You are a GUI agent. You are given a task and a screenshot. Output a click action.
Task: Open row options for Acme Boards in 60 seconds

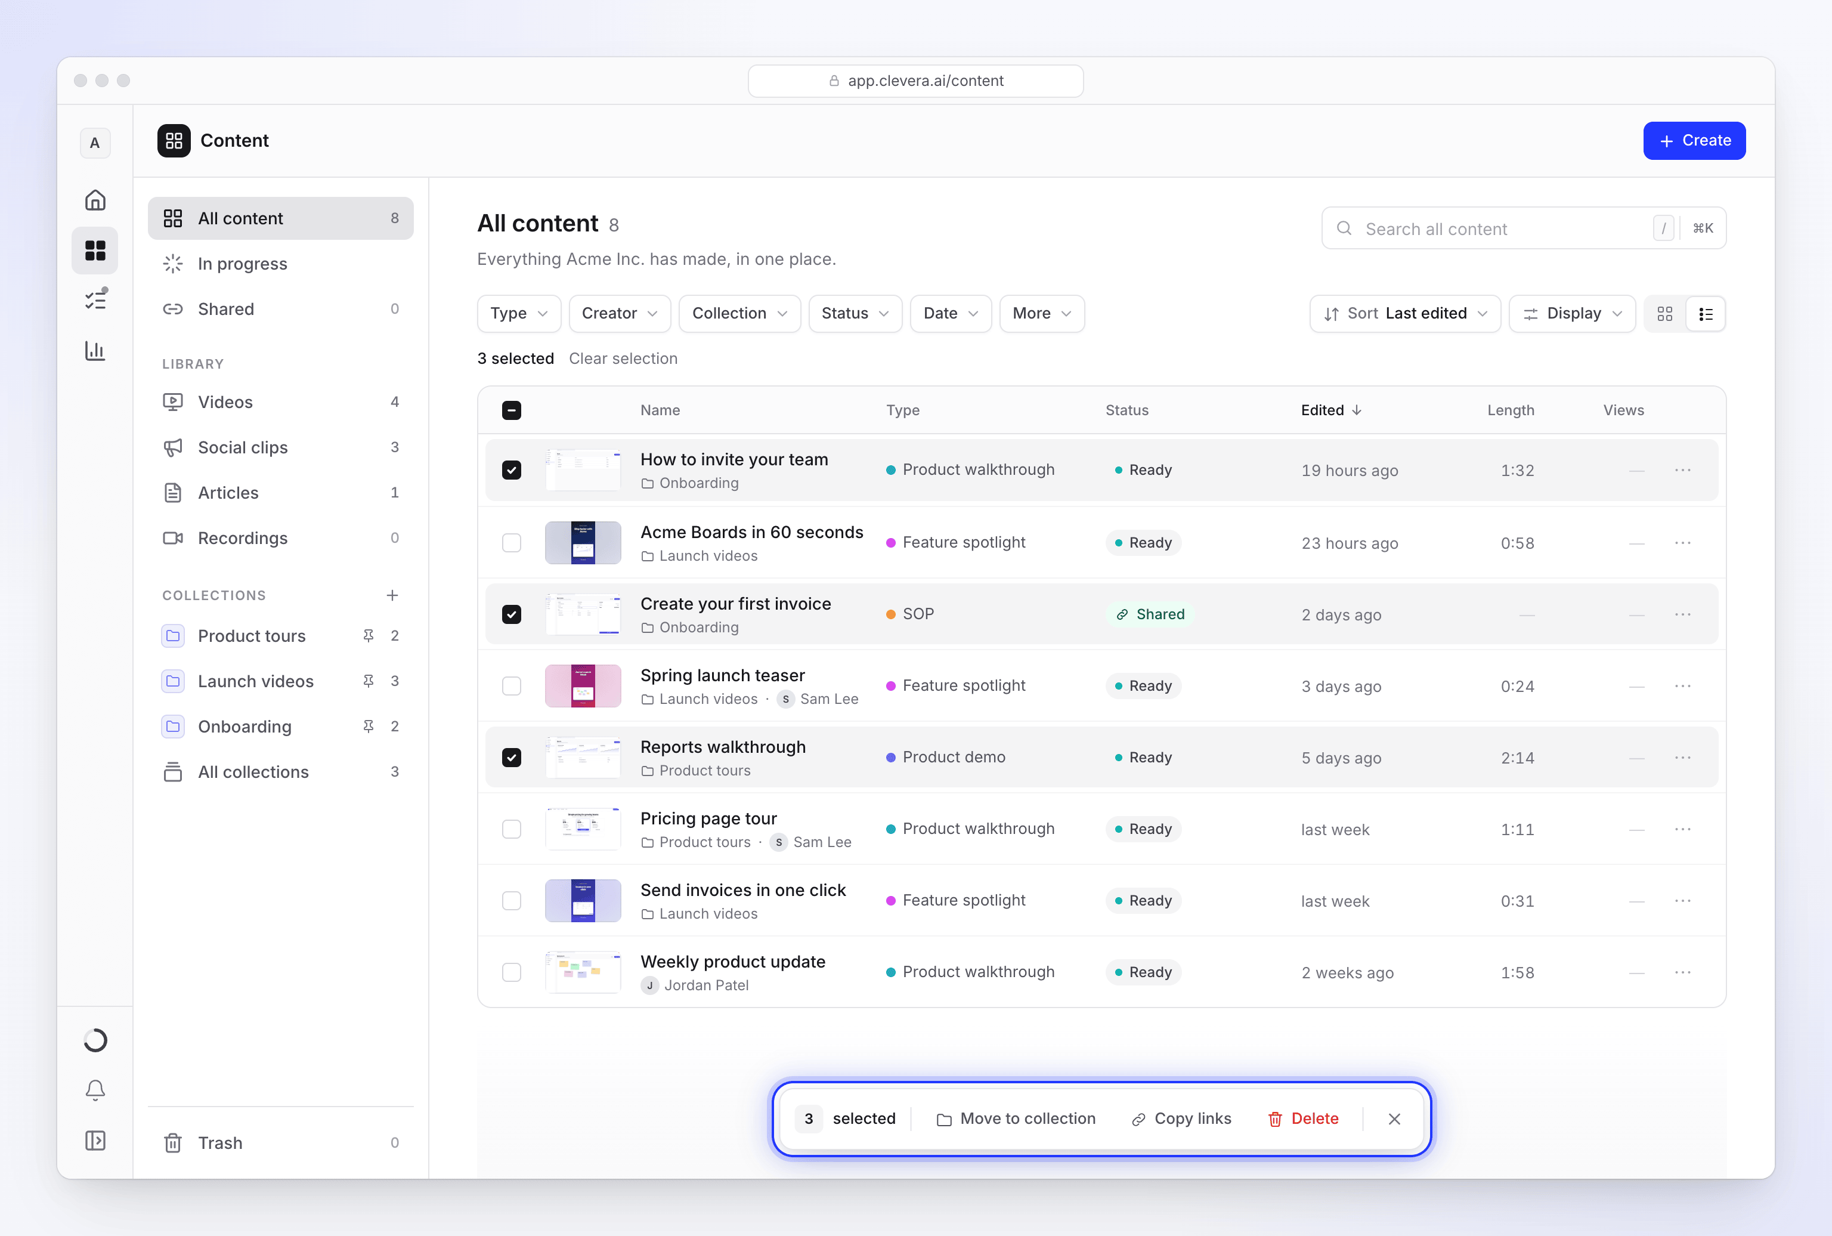(x=1682, y=542)
